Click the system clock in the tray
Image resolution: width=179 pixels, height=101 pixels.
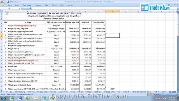tap(172, 98)
